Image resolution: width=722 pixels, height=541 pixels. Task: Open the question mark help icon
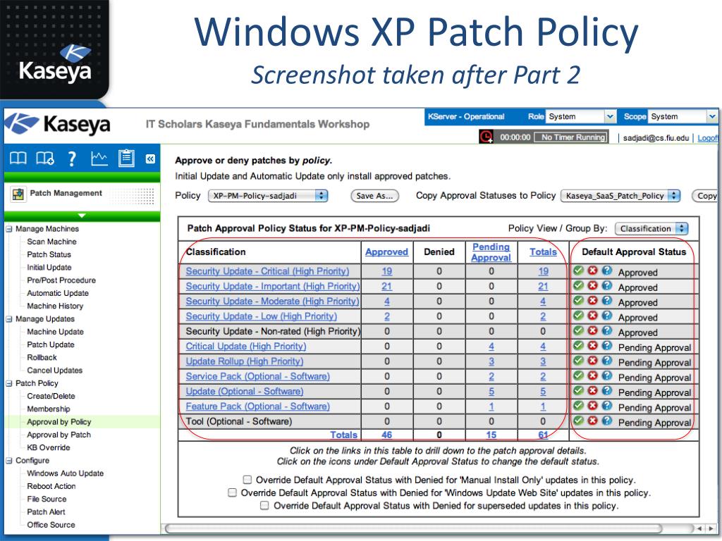[72, 158]
